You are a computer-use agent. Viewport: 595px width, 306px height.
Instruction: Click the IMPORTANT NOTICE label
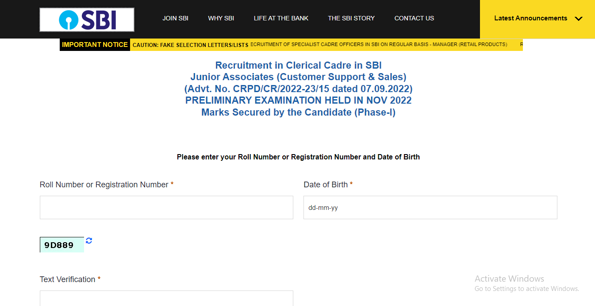pyautogui.click(x=95, y=45)
